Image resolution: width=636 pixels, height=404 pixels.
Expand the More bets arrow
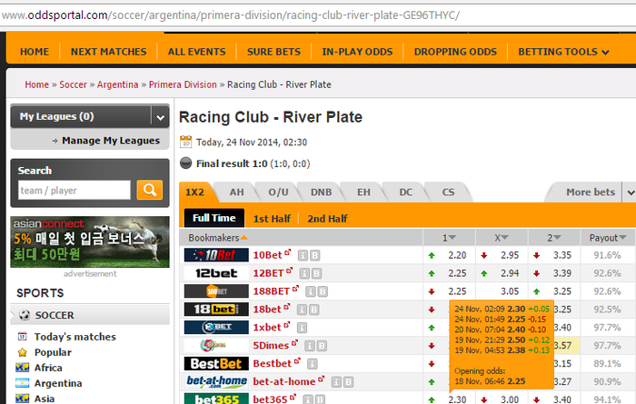(x=630, y=192)
